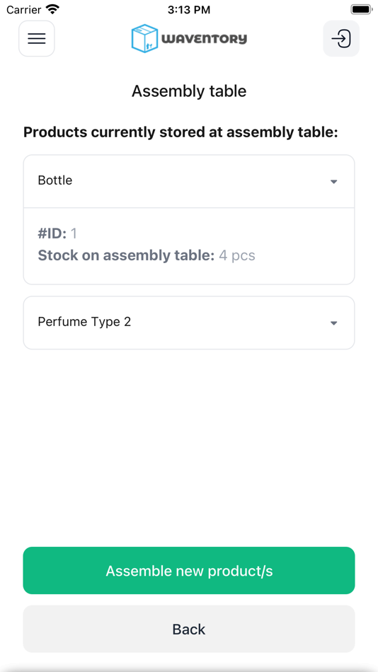Tap the battery indicator icon

point(362,9)
